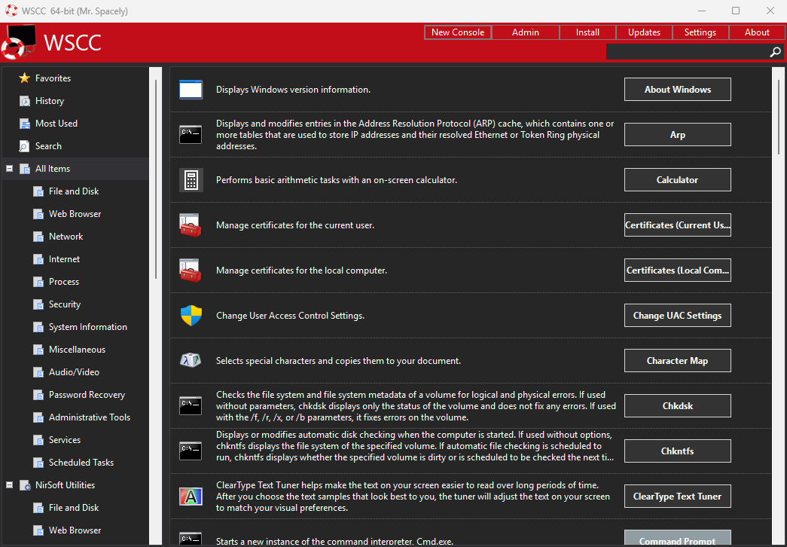Click the Calculator icon
The width and height of the screenshot is (787, 547).
tap(191, 180)
